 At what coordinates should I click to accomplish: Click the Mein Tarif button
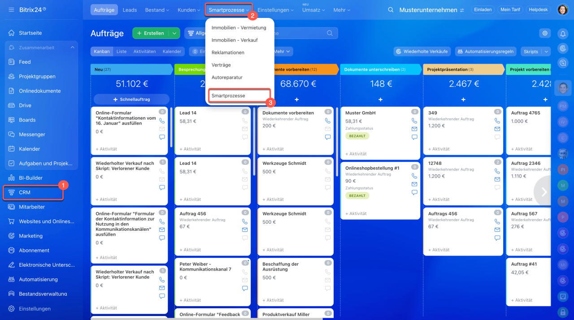click(x=510, y=10)
